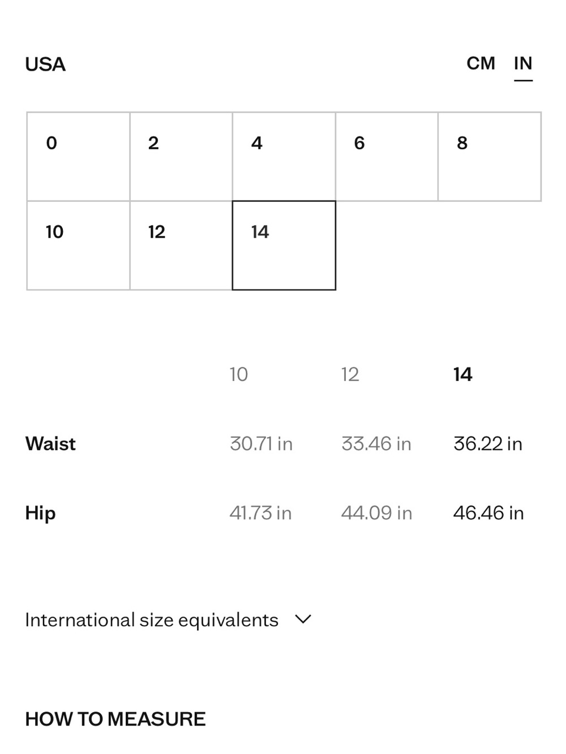The height and width of the screenshot is (754, 566).
Task: Click the bold 14 column header
Action: [x=463, y=374]
